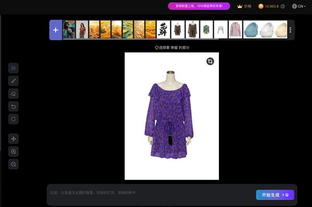Open the 价格 pricing page
This screenshot has width=312, height=207.
(x=244, y=6)
